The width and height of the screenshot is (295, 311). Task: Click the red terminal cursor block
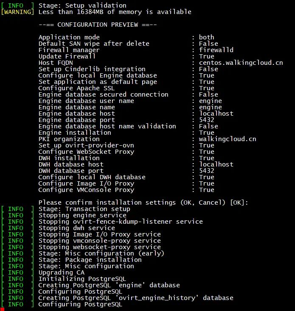coord(2,309)
